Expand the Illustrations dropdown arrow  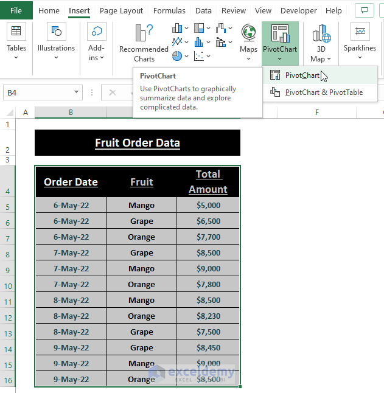[57, 58]
